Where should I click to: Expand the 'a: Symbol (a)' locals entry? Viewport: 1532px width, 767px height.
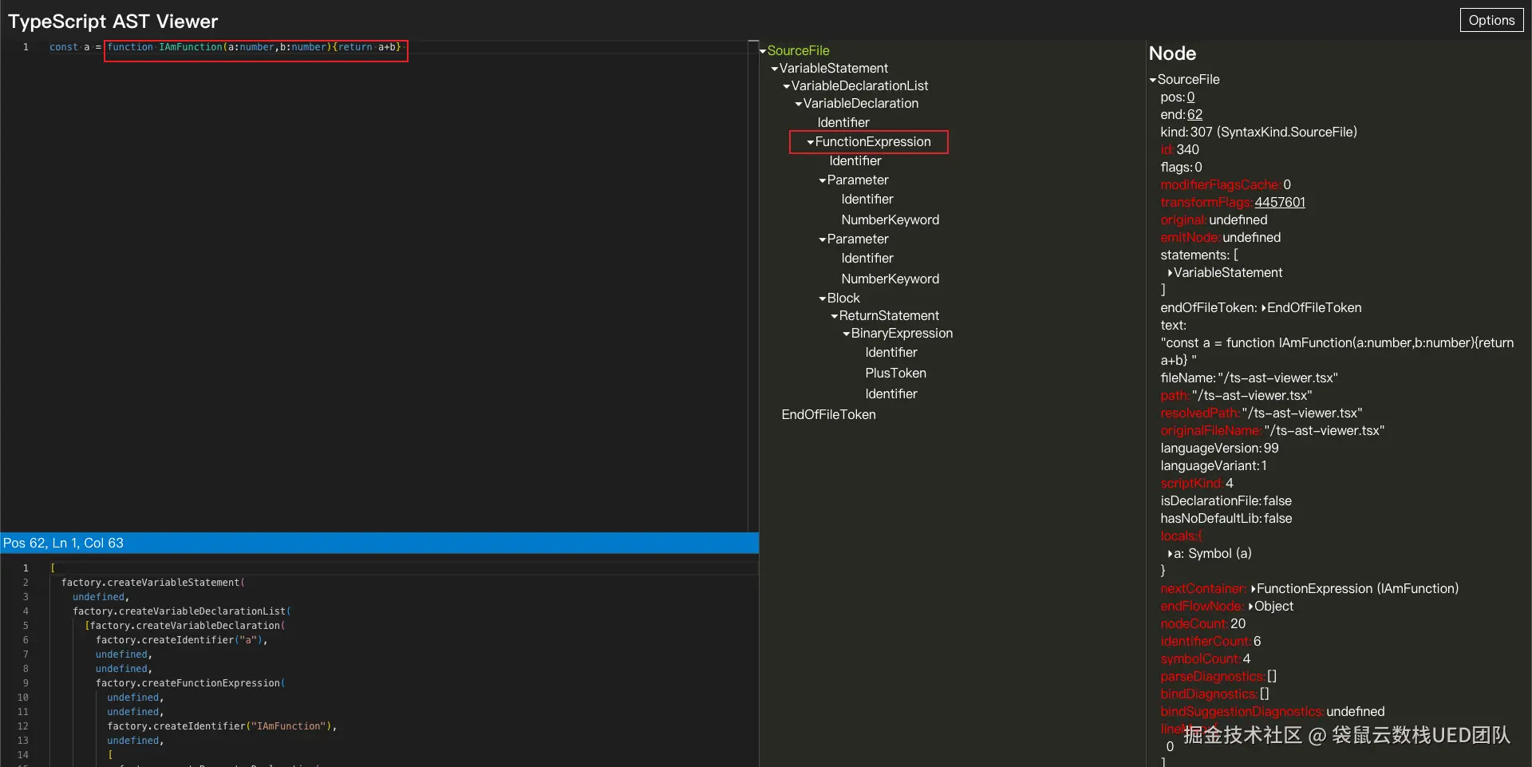pos(1171,554)
